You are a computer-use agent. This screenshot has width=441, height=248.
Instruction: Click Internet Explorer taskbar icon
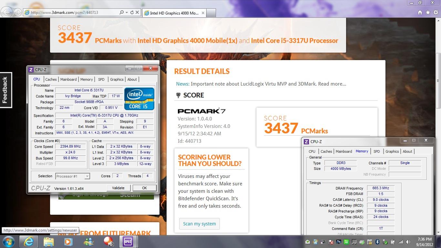28,242
